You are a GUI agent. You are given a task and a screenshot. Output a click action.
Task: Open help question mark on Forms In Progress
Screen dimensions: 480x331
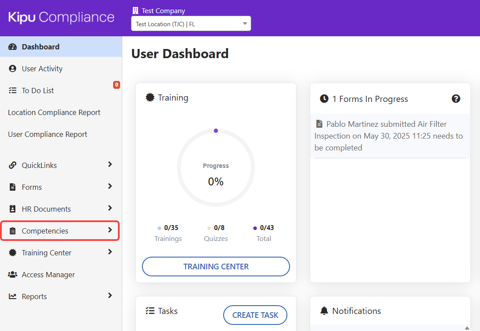tap(456, 99)
